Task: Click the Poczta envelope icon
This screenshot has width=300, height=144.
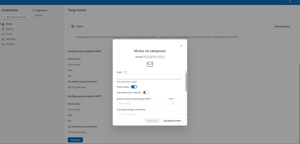Action: point(3,34)
